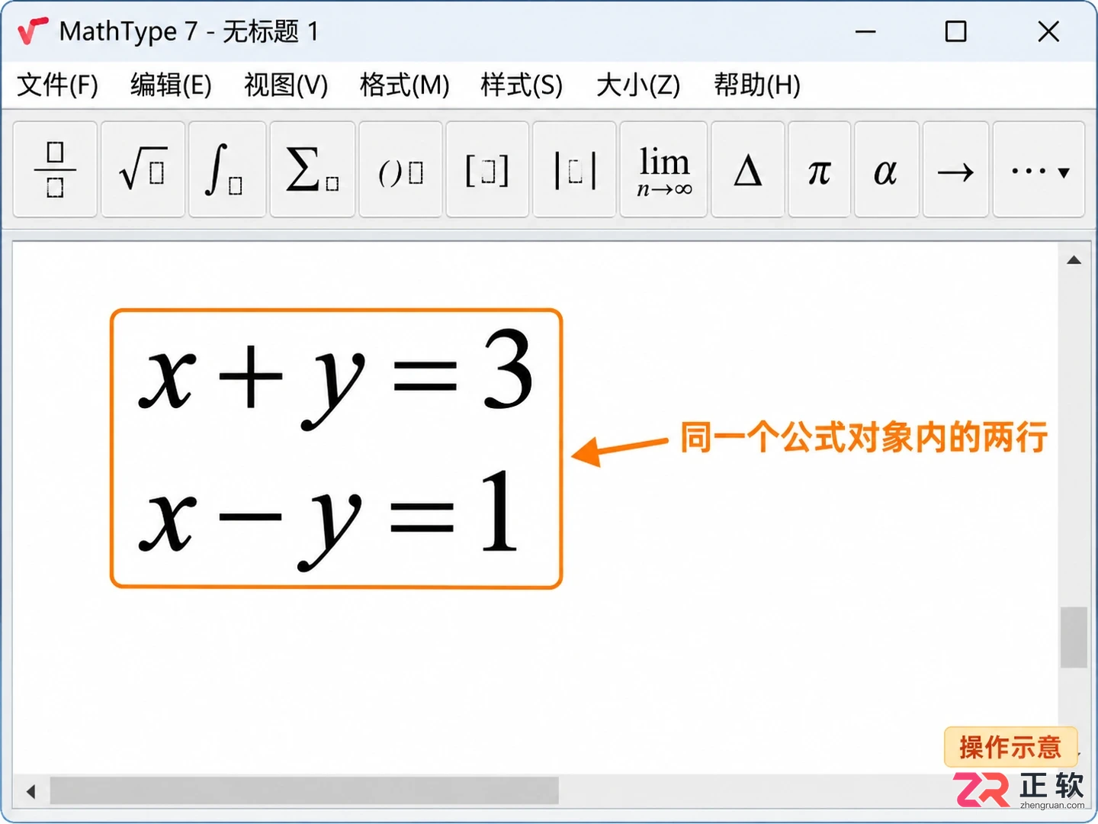
Task: Expand the more symbols dropdown
Action: coord(1039,169)
